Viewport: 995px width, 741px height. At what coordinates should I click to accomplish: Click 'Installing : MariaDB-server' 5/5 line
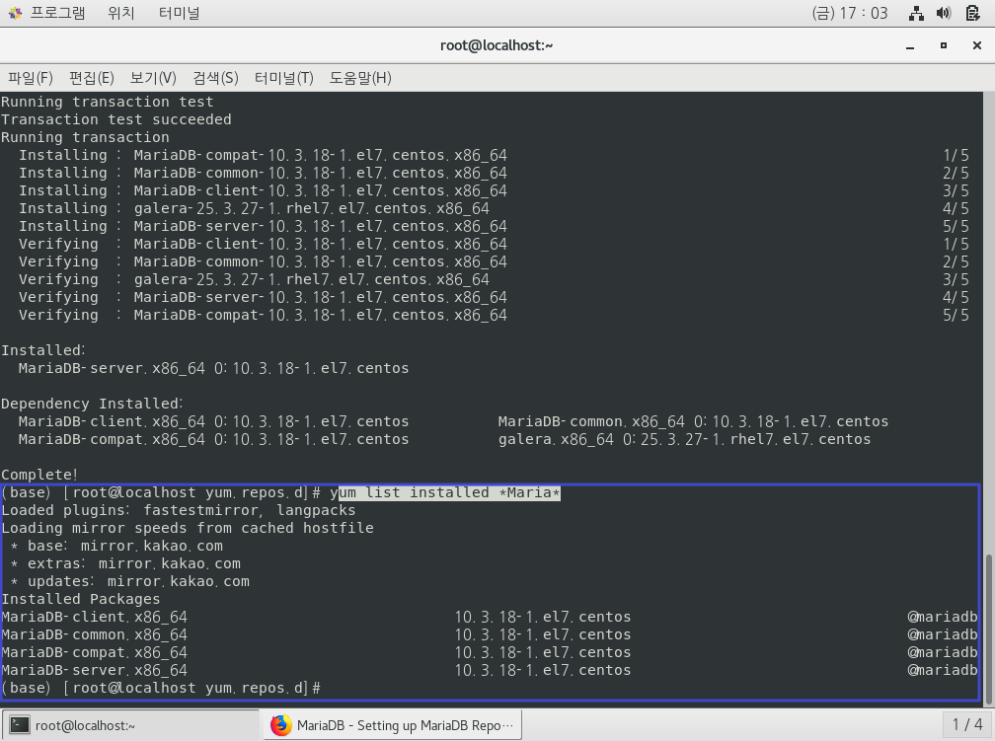coord(263,226)
